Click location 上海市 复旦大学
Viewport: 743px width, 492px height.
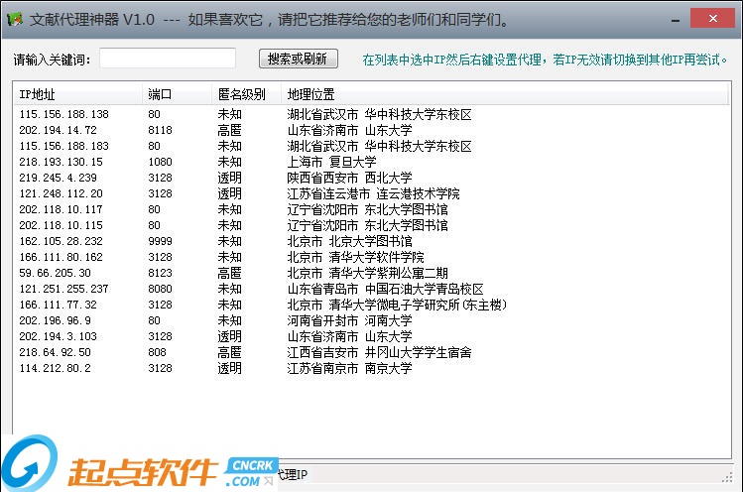click(331, 162)
